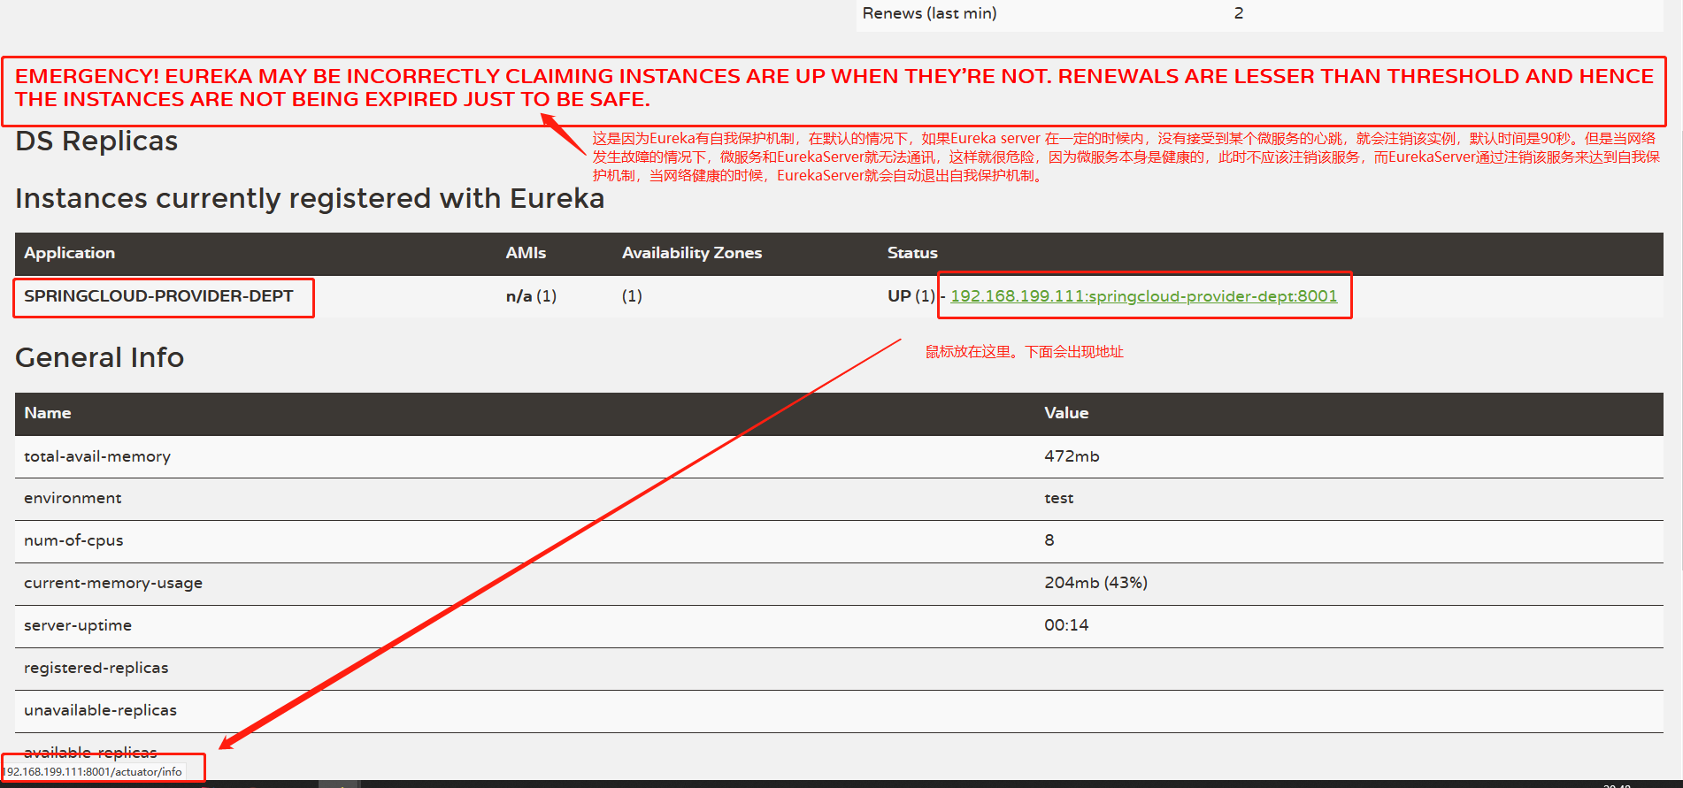
Task: Click the Renews value '2'
Action: pos(1239,13)
